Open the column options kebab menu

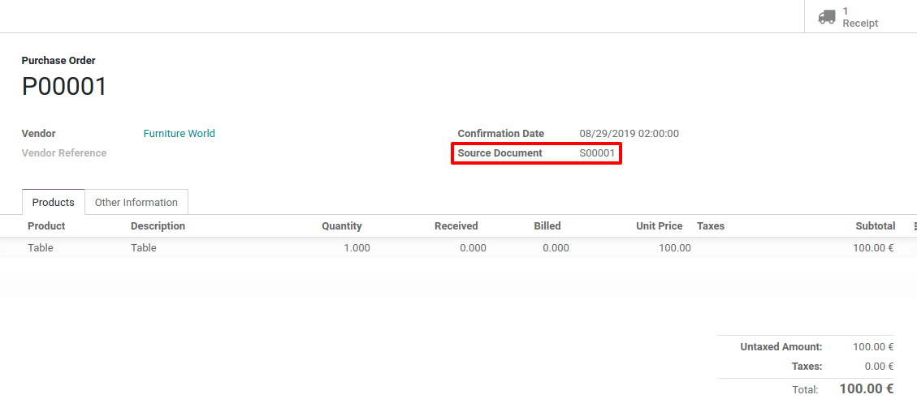(915, 226)
